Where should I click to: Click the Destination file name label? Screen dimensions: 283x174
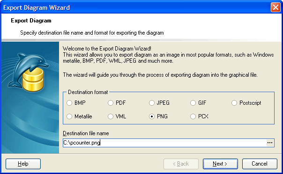(86, 133)
